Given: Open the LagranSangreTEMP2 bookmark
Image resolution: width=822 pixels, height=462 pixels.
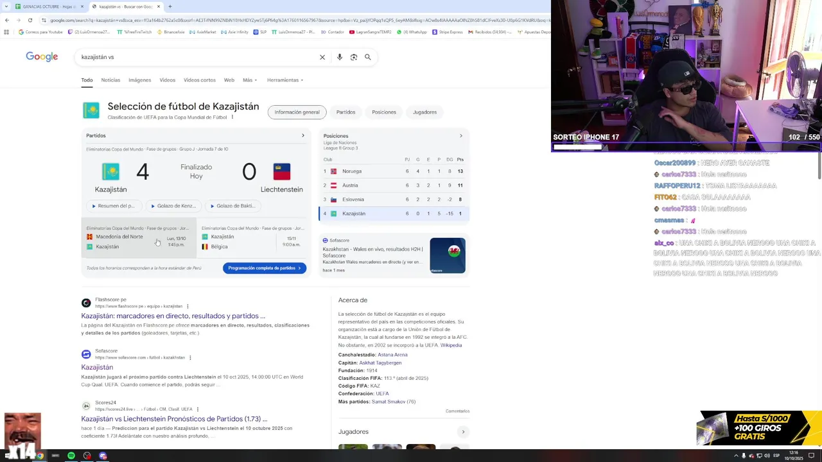Looking at the screenshot, I should click(x=371, y=31).
